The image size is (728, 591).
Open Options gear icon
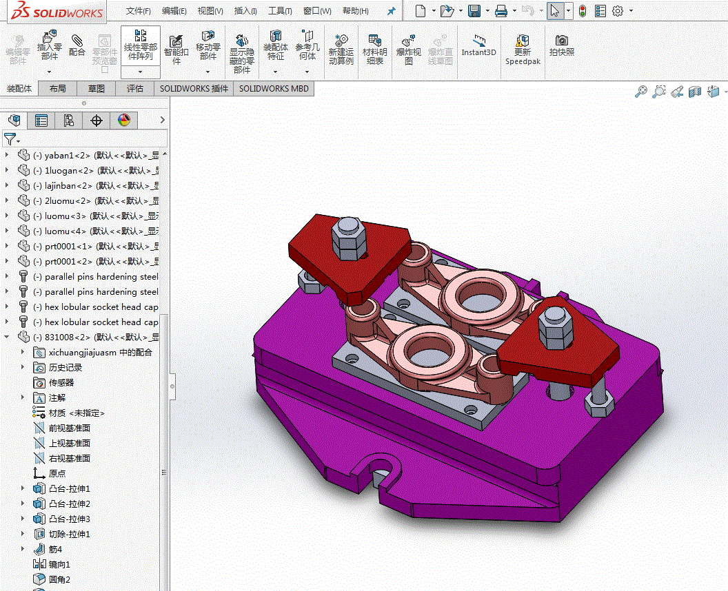tap(618, 10)
